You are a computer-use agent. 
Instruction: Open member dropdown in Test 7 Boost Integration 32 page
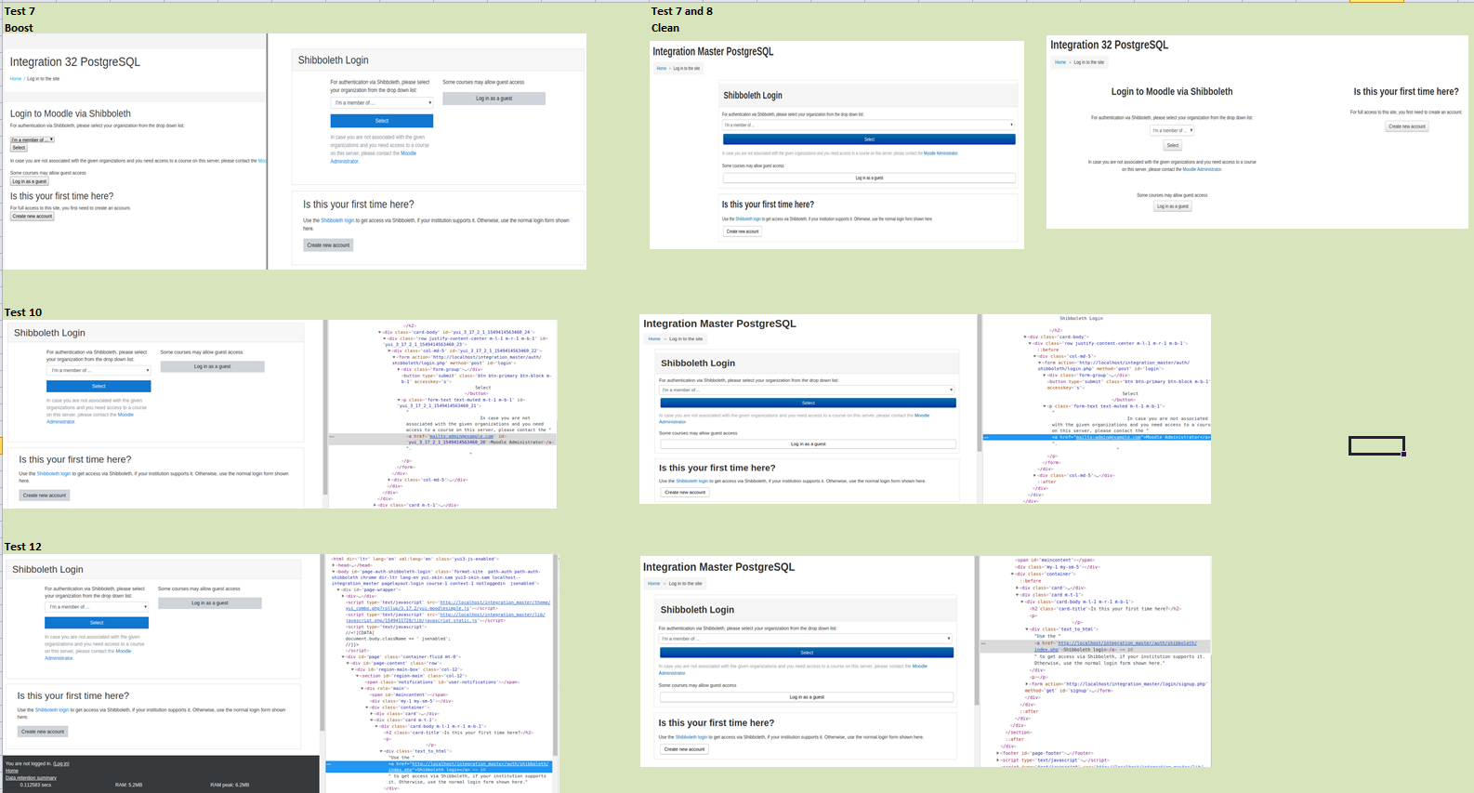(32, 139)
